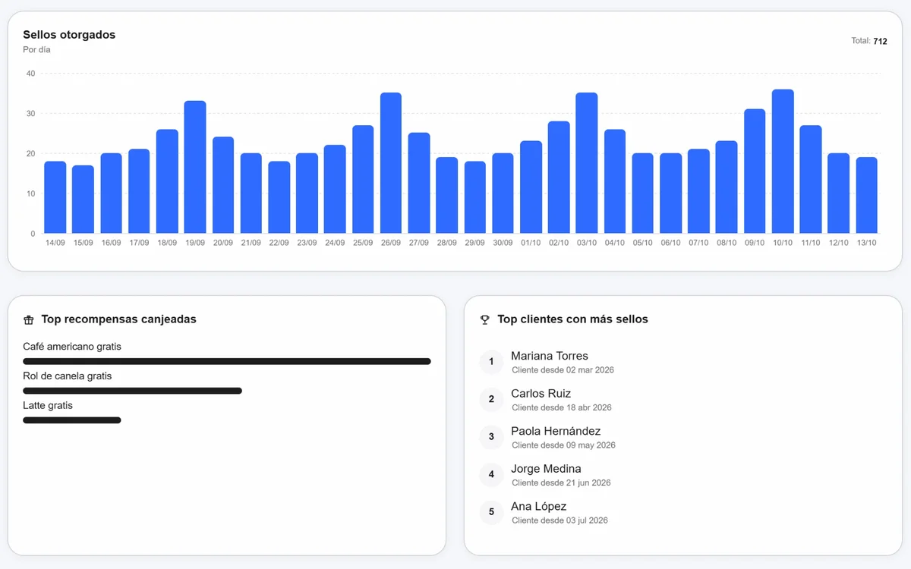Click the chart bar above the 13/10 label
This screenshot has width=911, height=569.
coord(867,195)
